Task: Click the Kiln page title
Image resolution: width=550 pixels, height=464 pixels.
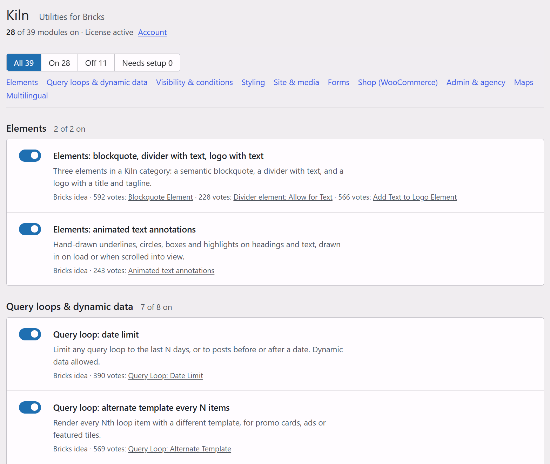Action: tap(18, 15)
